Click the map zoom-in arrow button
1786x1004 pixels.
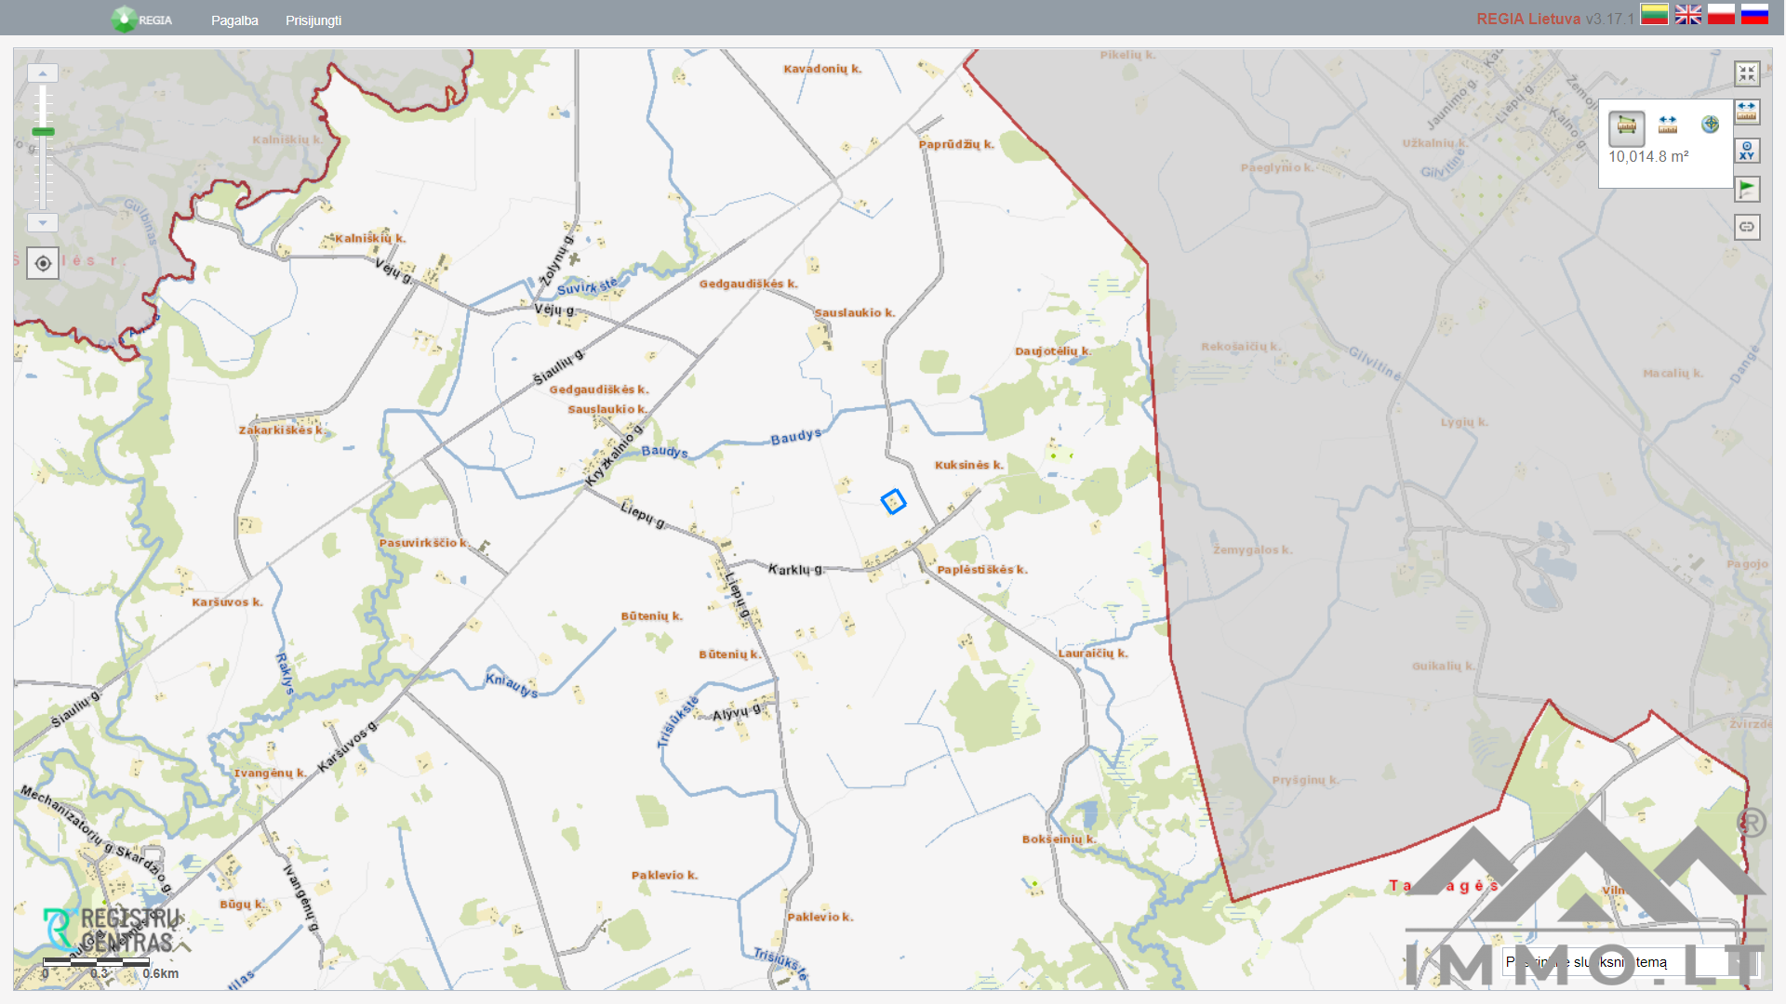pyautogui.click(x=43, y=73)
